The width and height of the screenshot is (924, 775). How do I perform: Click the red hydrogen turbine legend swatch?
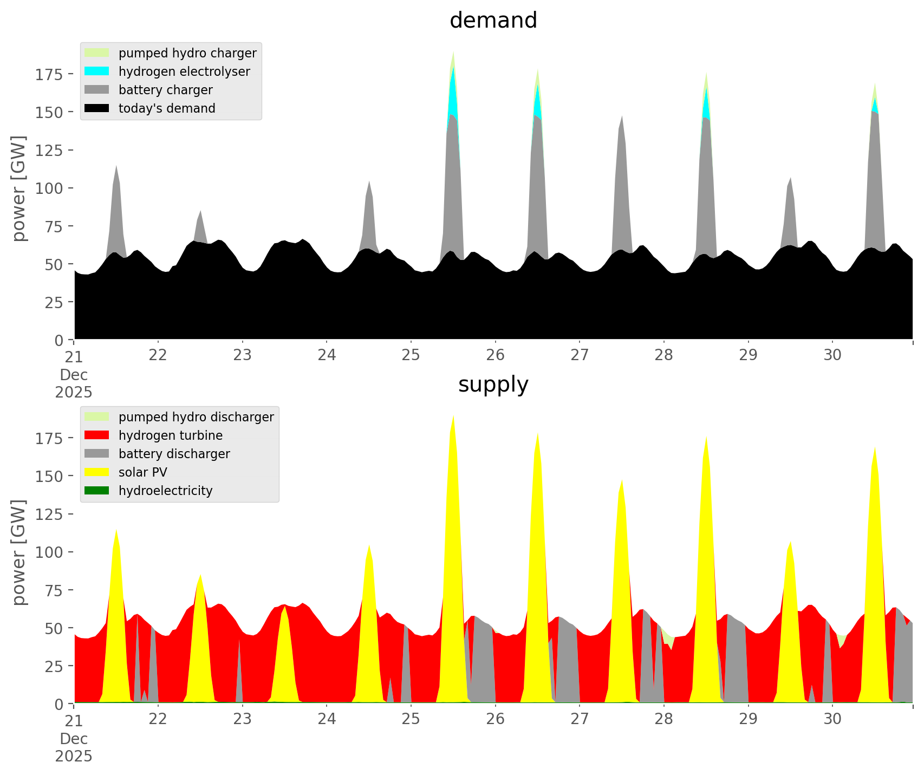(x=97, y=435)
